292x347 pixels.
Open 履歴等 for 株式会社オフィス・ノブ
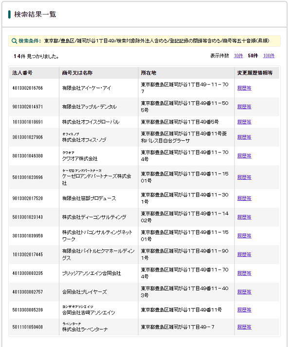pos(244,137)
